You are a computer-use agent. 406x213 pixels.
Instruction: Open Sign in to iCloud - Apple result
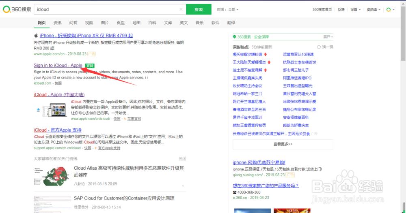pos(58,65)
